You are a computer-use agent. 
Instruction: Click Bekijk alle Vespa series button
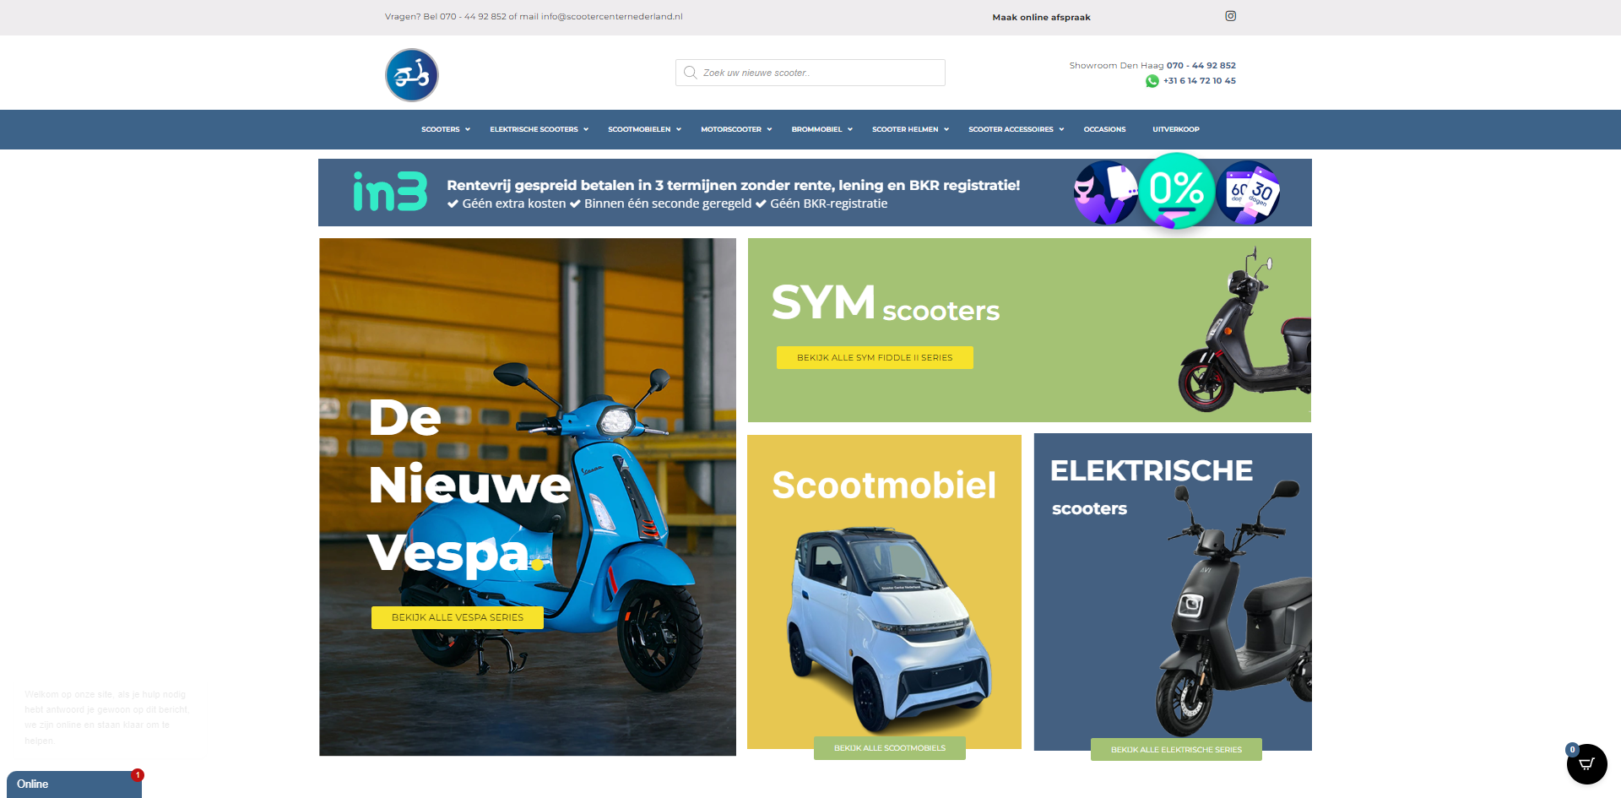(x=458, y=617)
